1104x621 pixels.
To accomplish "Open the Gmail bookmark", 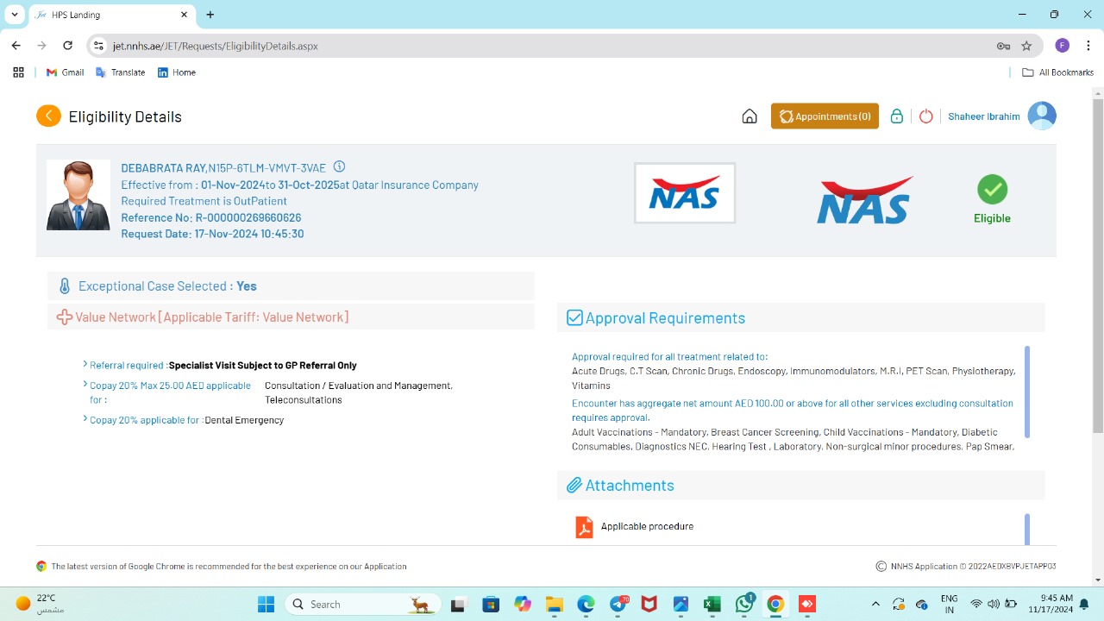I will click(x=65, y=72).
